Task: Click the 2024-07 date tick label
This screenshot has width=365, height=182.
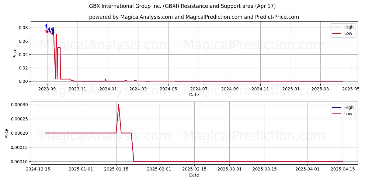Action: [199, 89]
